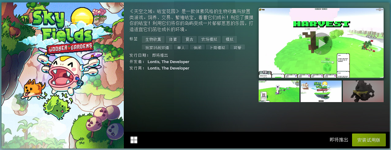Open publisher link Lontis, The Developer
The width and height of the screenshot is (391, 150).
click(169, 68)
